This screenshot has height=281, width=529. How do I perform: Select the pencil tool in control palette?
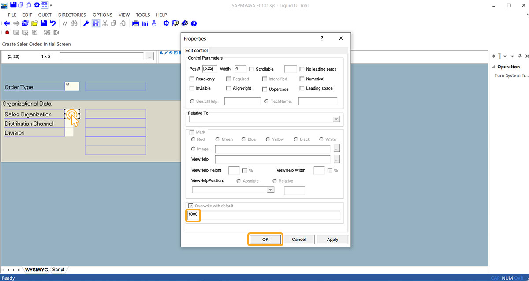click(166, 53)
